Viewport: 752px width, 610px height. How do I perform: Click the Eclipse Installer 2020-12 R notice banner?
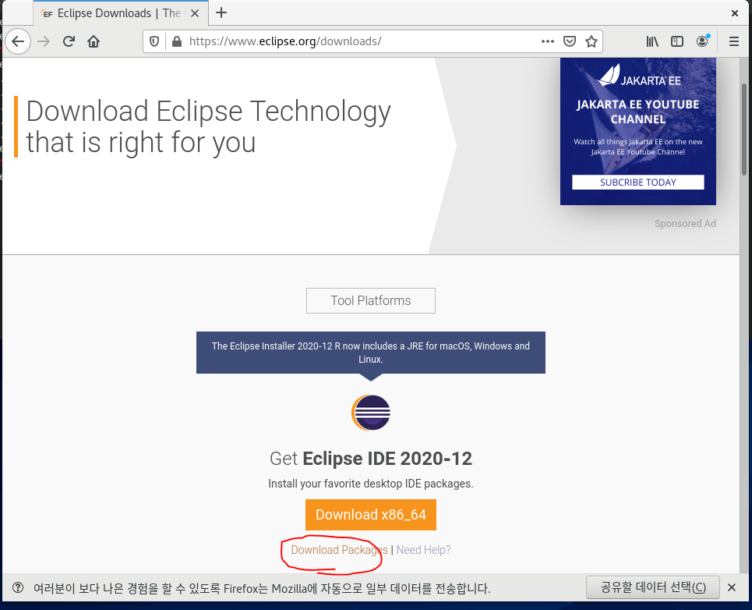click(371, 353)
